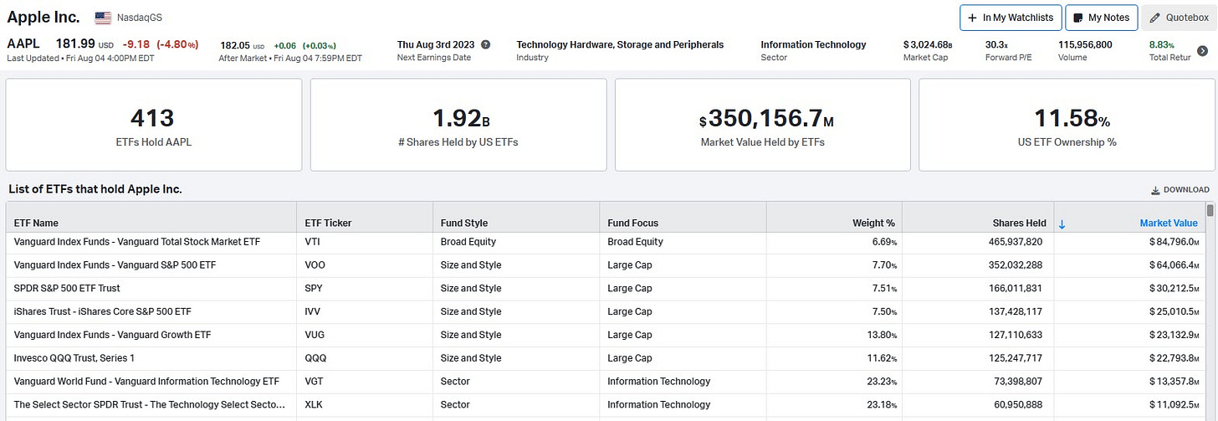Click Broad Equity fund style for VTI
This screenshot has height=421, width=1218.
tap(468, 242)
